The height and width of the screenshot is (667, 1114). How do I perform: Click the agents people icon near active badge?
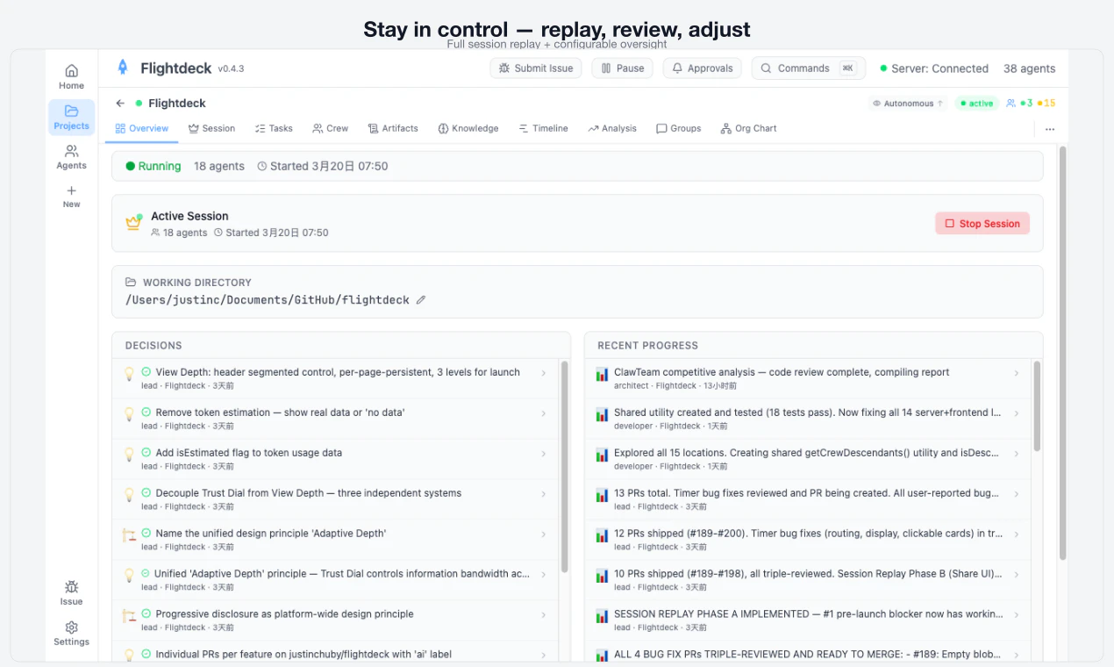tap(1010, 104)
